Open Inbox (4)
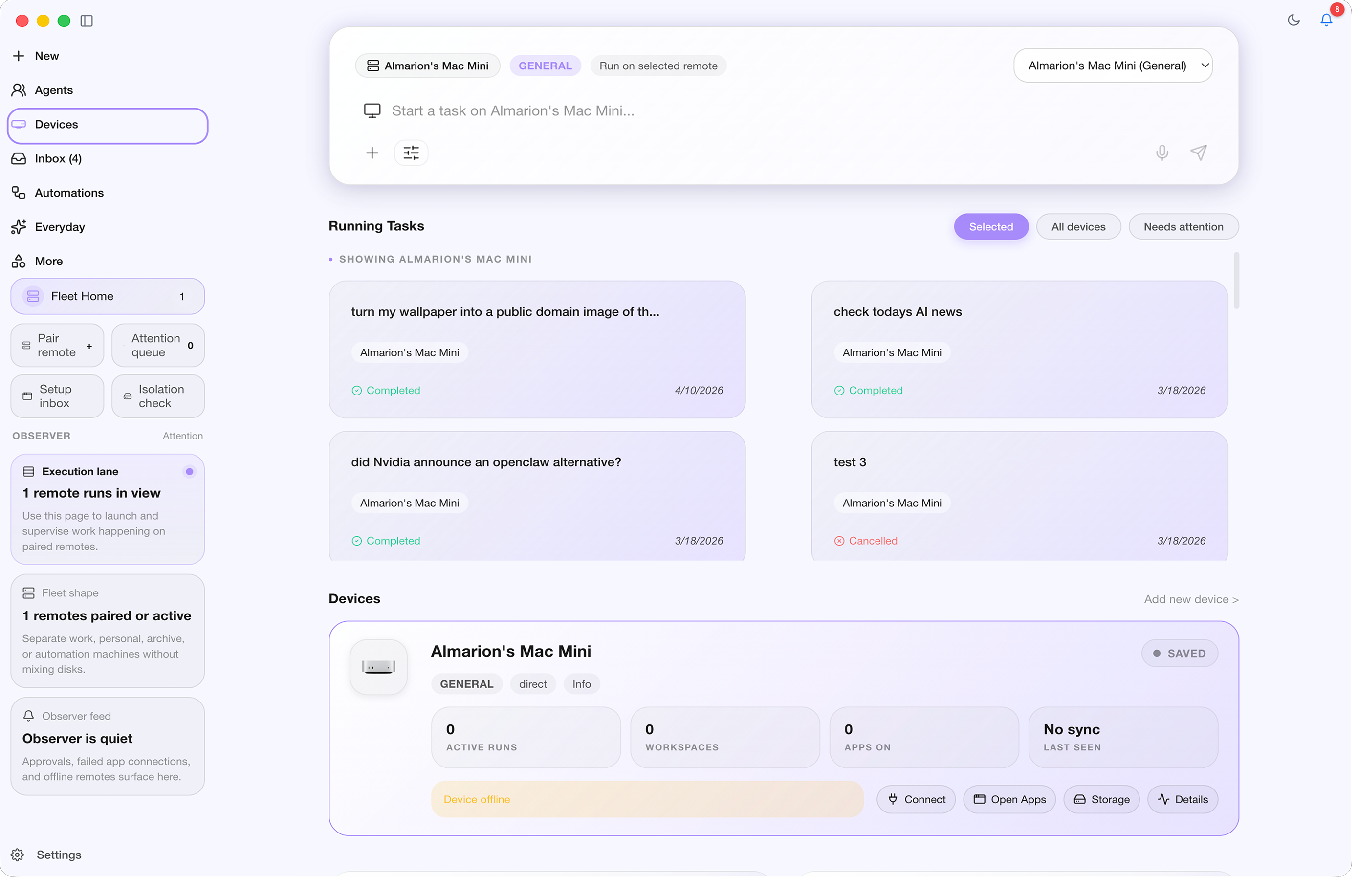Viewport: 1358px width, 877px height. [47, 158]
